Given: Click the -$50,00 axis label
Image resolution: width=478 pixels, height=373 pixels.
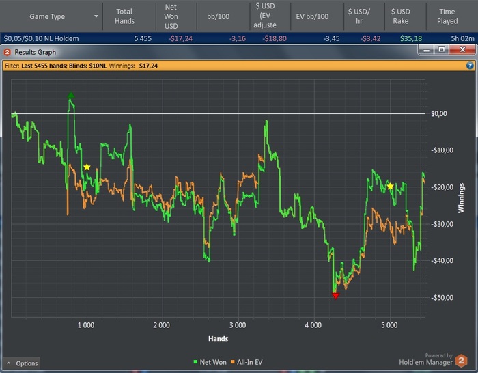Looking at the screenshot, I should (x=442, y=298).
